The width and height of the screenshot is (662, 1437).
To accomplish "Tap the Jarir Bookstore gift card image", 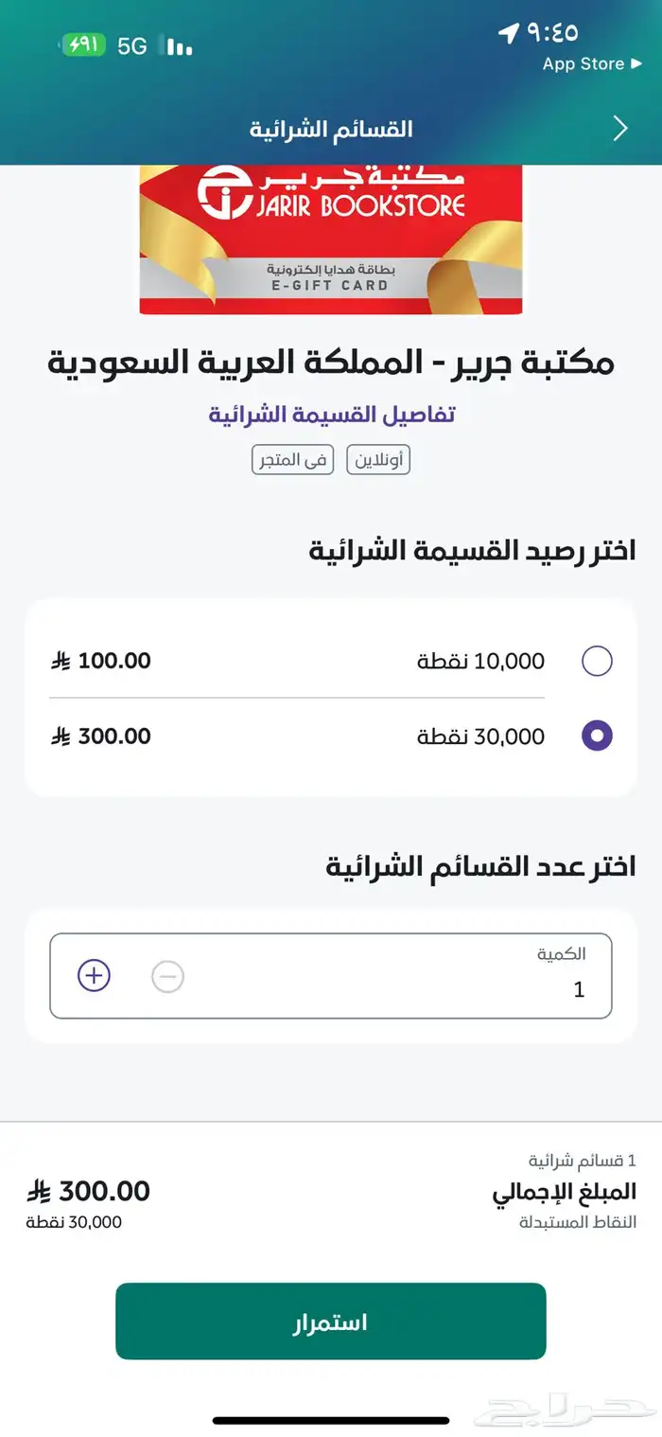I will coord(331,239).
